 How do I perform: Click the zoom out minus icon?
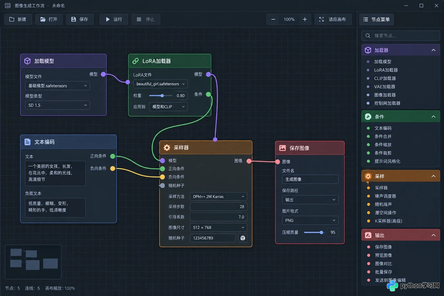[x=273, y=19]
